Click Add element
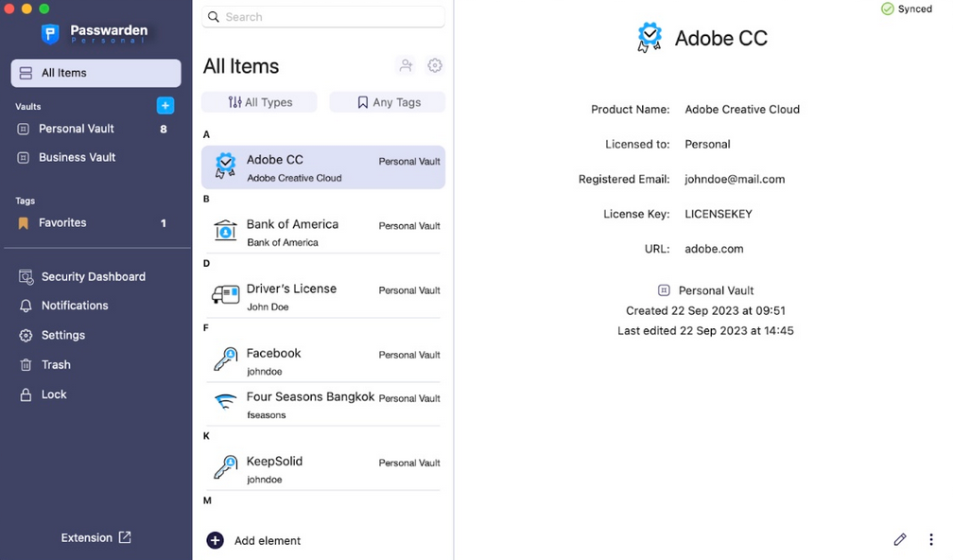Viewport: 953px width, 560px height. (x=254, y=540)
